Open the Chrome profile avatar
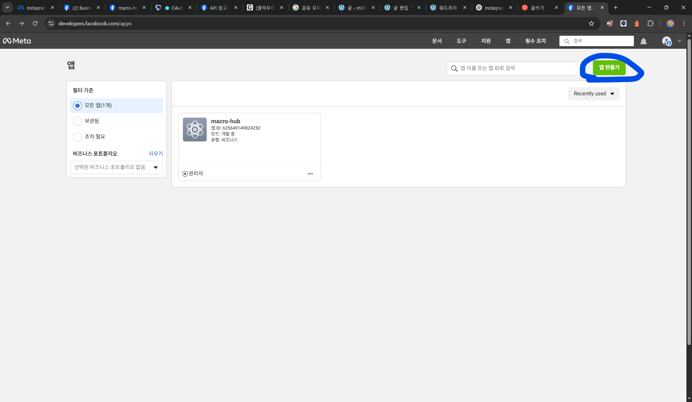 click(x=670, y=23)
